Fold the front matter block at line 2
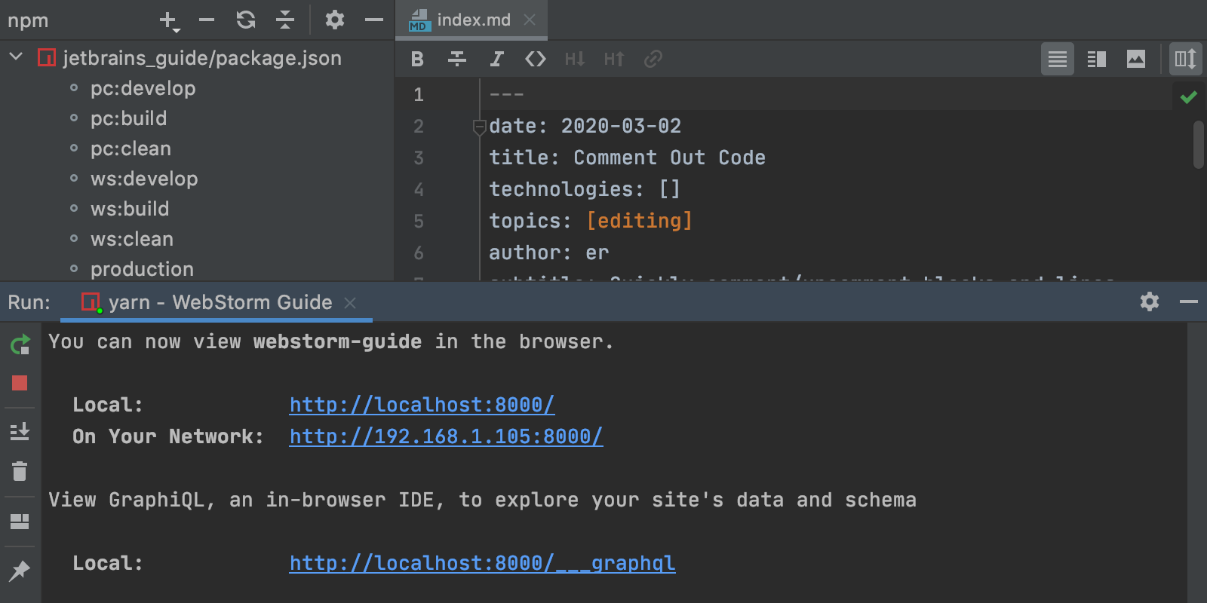This screenshot has width=1207, height=603. (x=478, y=127)
